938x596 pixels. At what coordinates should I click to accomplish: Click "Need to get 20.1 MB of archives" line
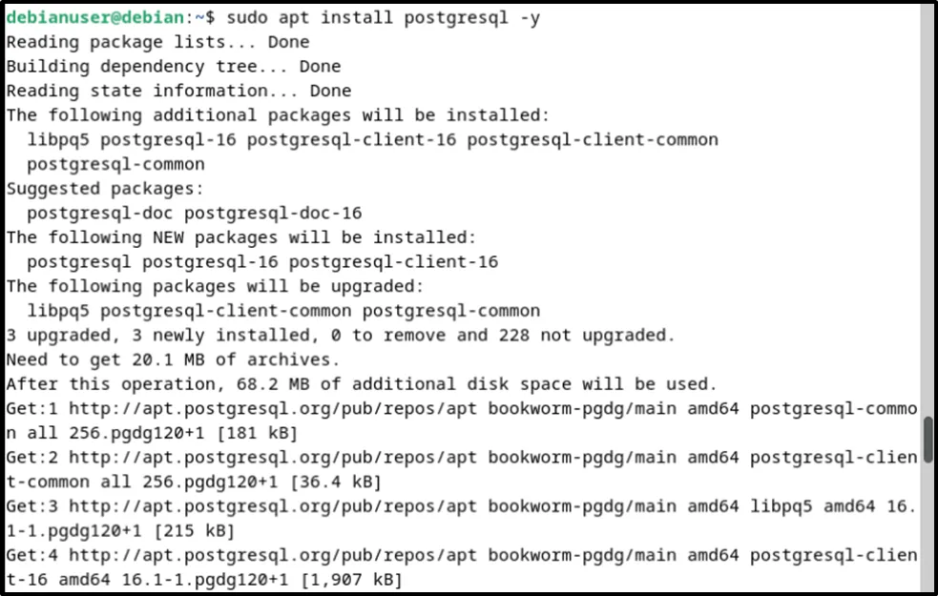pyautogui.click(x=173, y=360)
